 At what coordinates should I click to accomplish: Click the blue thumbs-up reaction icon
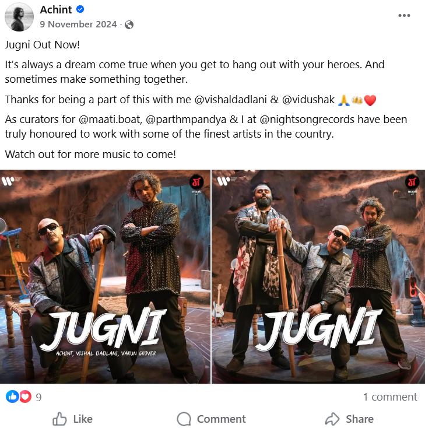[12, 397]
